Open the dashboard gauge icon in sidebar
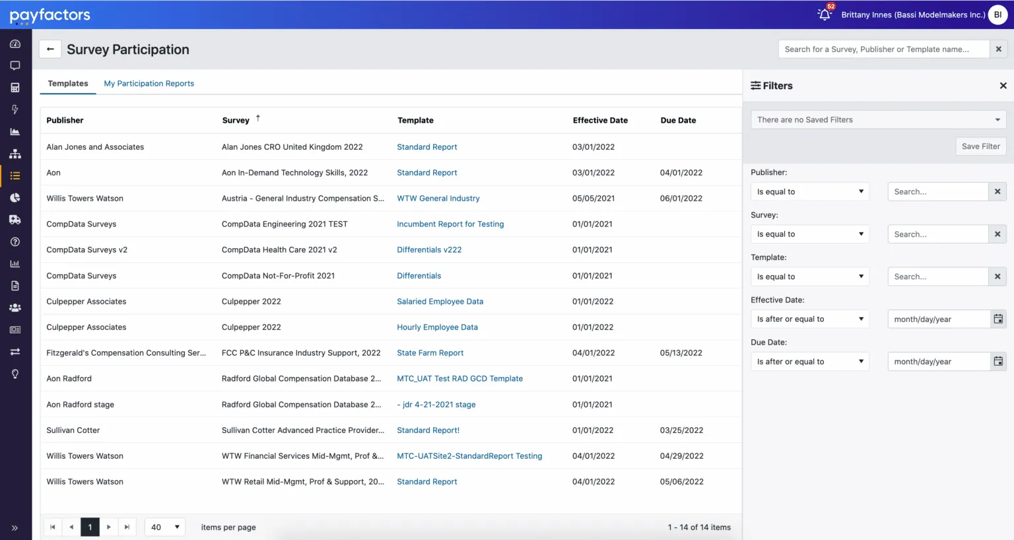The image size is (1014, 540). pos(15,44)
